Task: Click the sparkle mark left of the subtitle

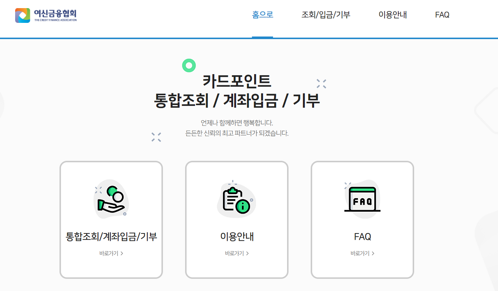Action: (x=156, y=137)
